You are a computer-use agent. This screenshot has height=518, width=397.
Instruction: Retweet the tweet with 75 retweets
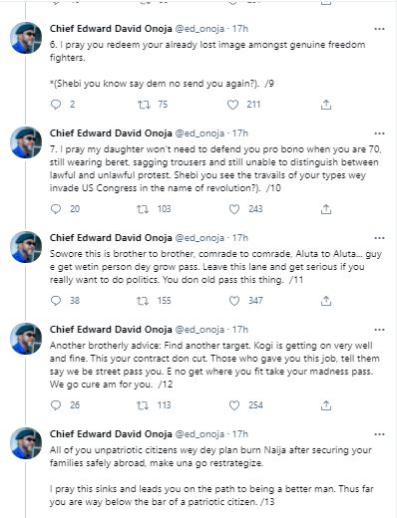coord(144,105)
